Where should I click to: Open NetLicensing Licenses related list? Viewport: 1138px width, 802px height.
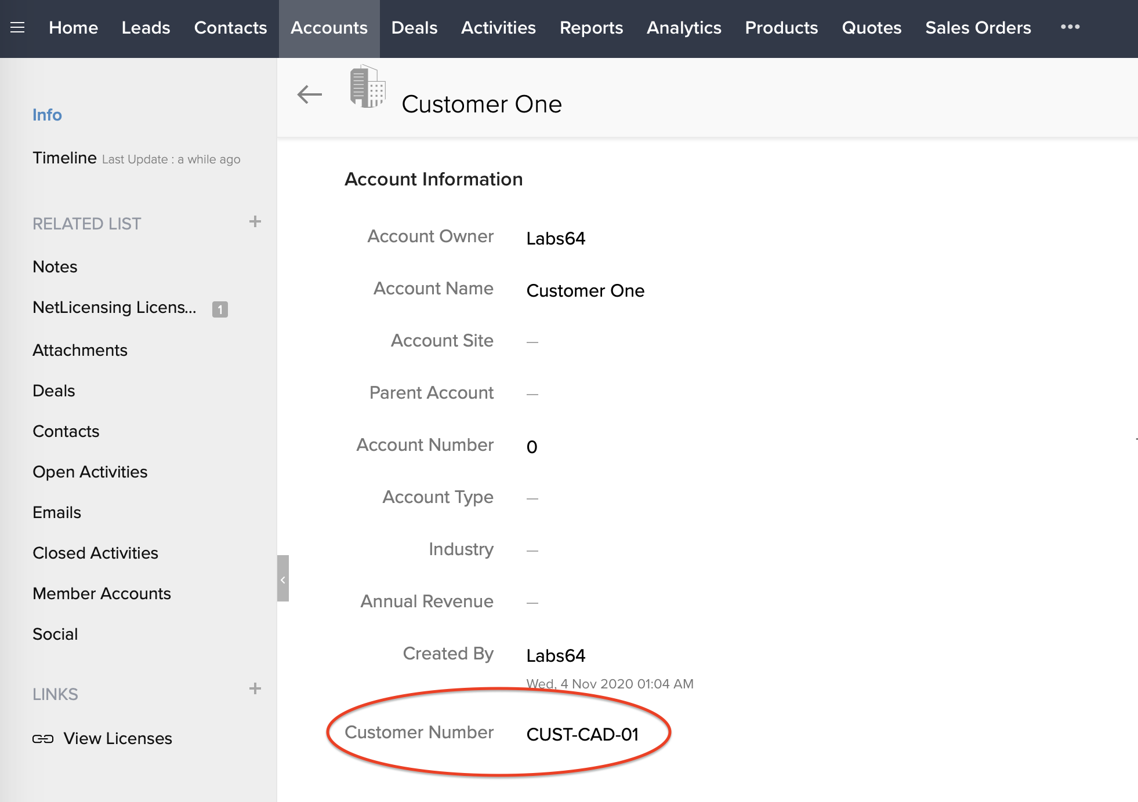tap(114, 308)
